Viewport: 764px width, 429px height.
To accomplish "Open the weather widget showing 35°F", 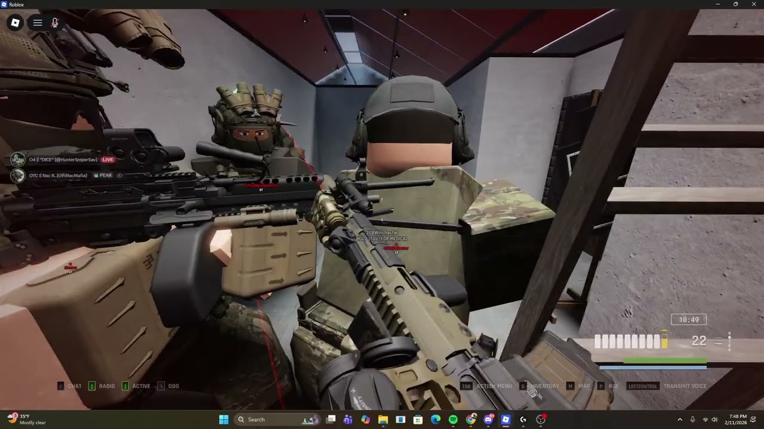I will [27, 419].
